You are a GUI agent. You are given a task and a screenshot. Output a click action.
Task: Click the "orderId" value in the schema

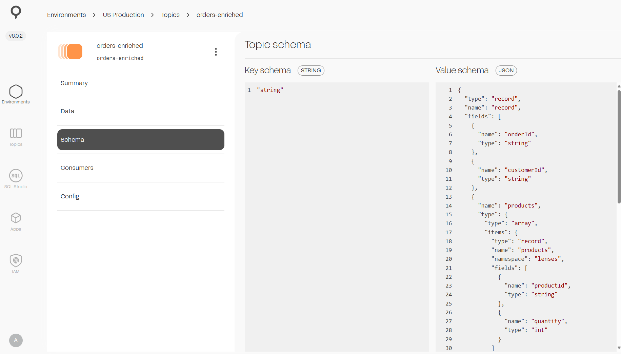click(519, 134)
